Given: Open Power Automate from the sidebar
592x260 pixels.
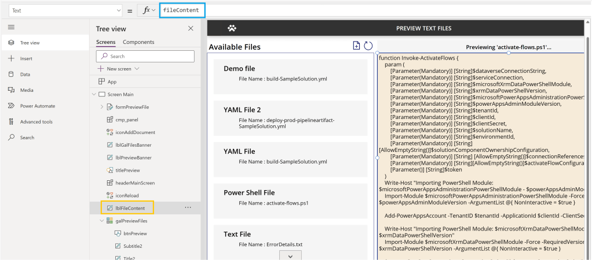Looking at the screenshot, I should 37,106.
